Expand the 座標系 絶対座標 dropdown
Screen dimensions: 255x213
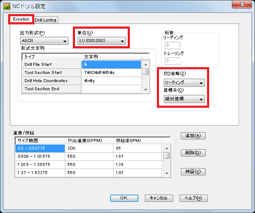(x=184, y=99)
